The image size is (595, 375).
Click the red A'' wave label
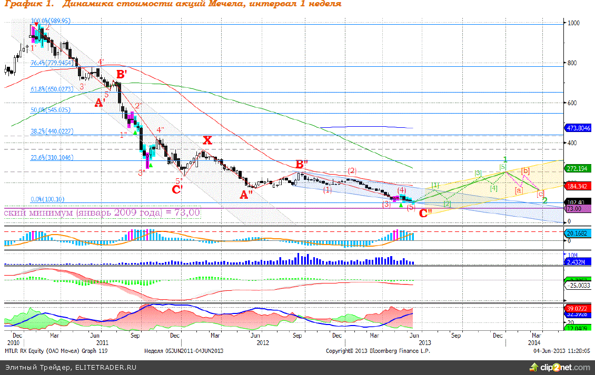pyautogui.click(x=245, y=195)
